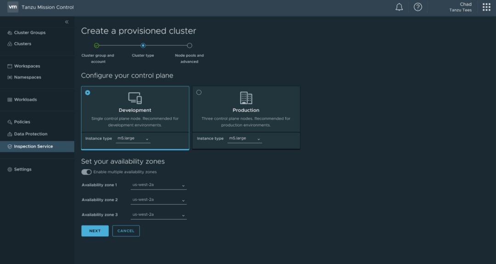Click 'Single control plane node' description
Image resolution: width=496 pixels, height=264 pixels.
coord(135,122)
